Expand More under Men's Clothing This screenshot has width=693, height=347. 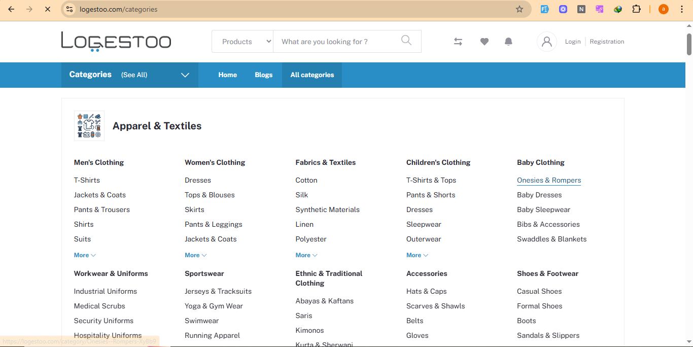click(x=85, y=255)
